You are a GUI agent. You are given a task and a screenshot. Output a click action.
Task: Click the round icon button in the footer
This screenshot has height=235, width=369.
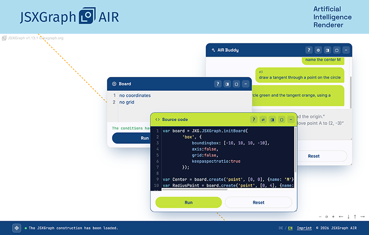coord(17,228)
